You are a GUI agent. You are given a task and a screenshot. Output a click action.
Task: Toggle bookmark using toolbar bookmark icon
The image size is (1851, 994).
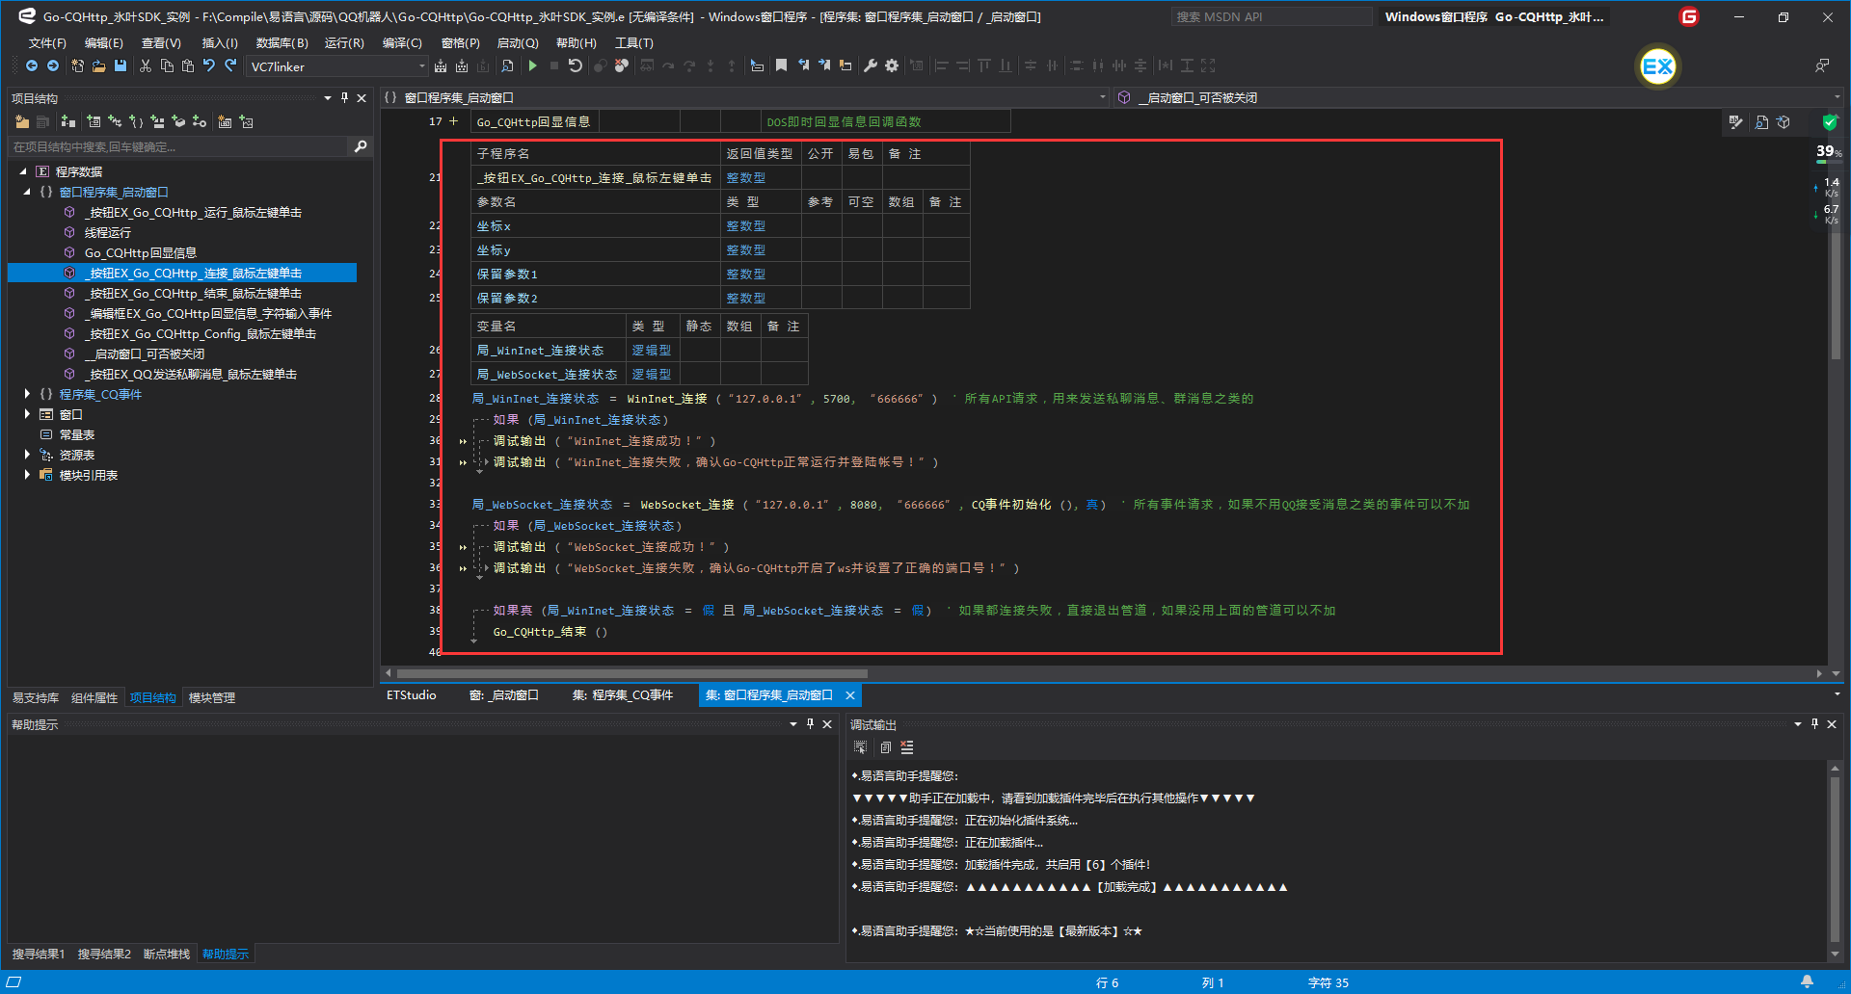pyautogui.click(x=782, y=65)
